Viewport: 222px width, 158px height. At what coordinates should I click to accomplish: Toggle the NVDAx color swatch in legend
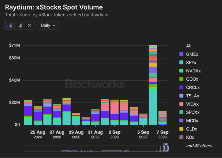click(x=181, y=71)
